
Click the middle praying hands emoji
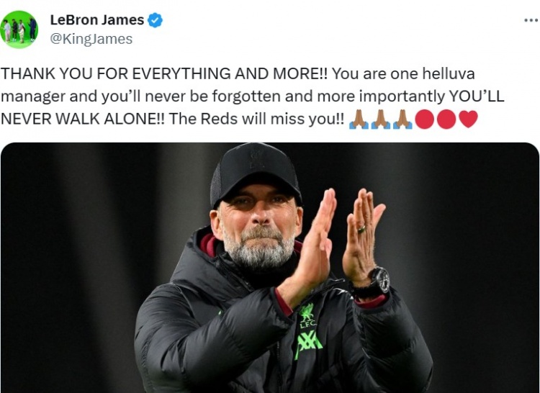coord(381,119)
